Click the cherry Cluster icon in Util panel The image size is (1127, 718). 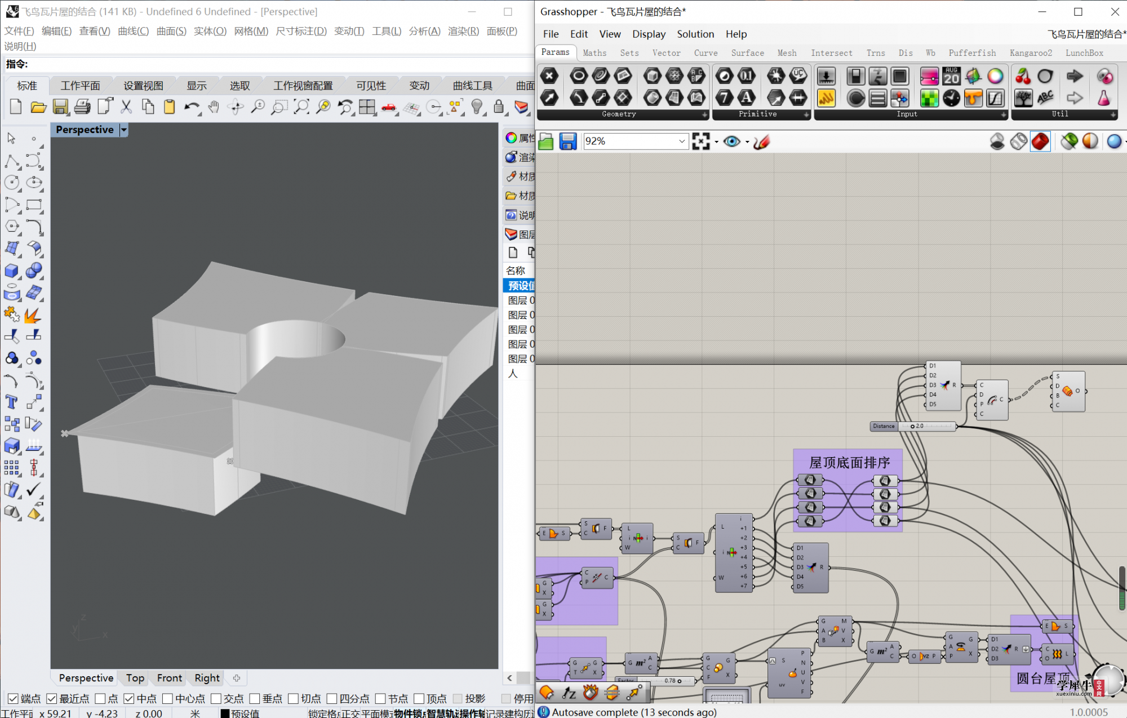tap(1023, 76)
